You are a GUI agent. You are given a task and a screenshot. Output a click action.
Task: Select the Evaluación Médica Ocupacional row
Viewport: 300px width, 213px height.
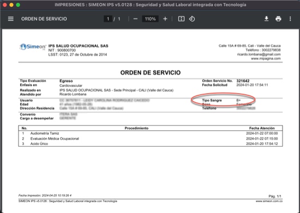pos(151,138)
